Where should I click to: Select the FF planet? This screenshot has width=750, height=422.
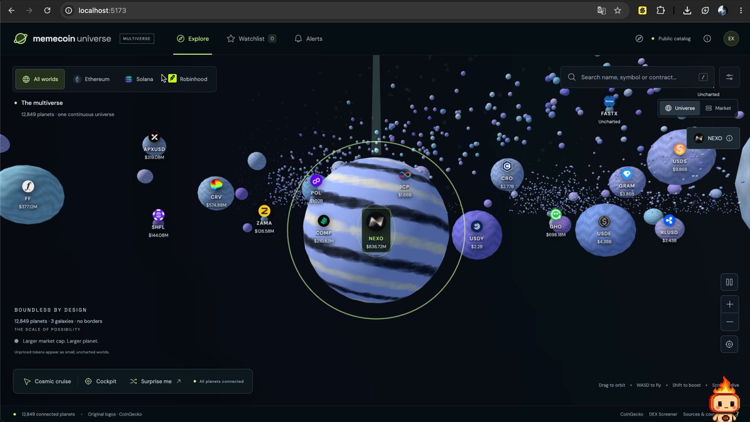click(x=28, y=194)
